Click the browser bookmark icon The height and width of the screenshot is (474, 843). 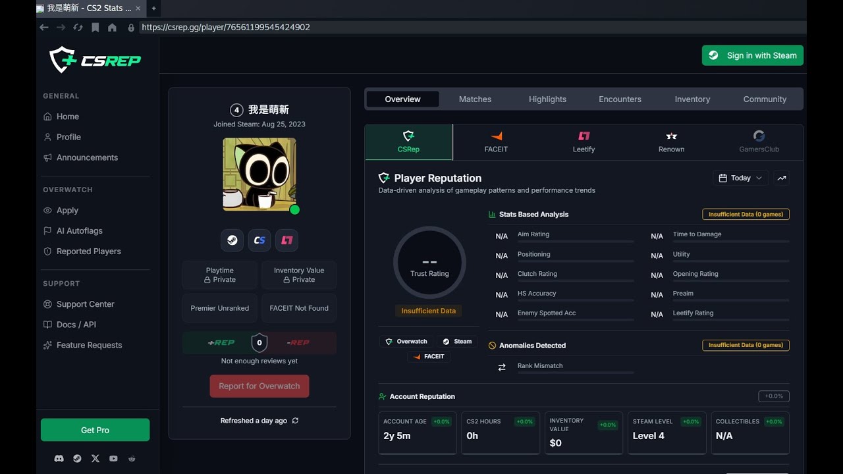(95, 27)
